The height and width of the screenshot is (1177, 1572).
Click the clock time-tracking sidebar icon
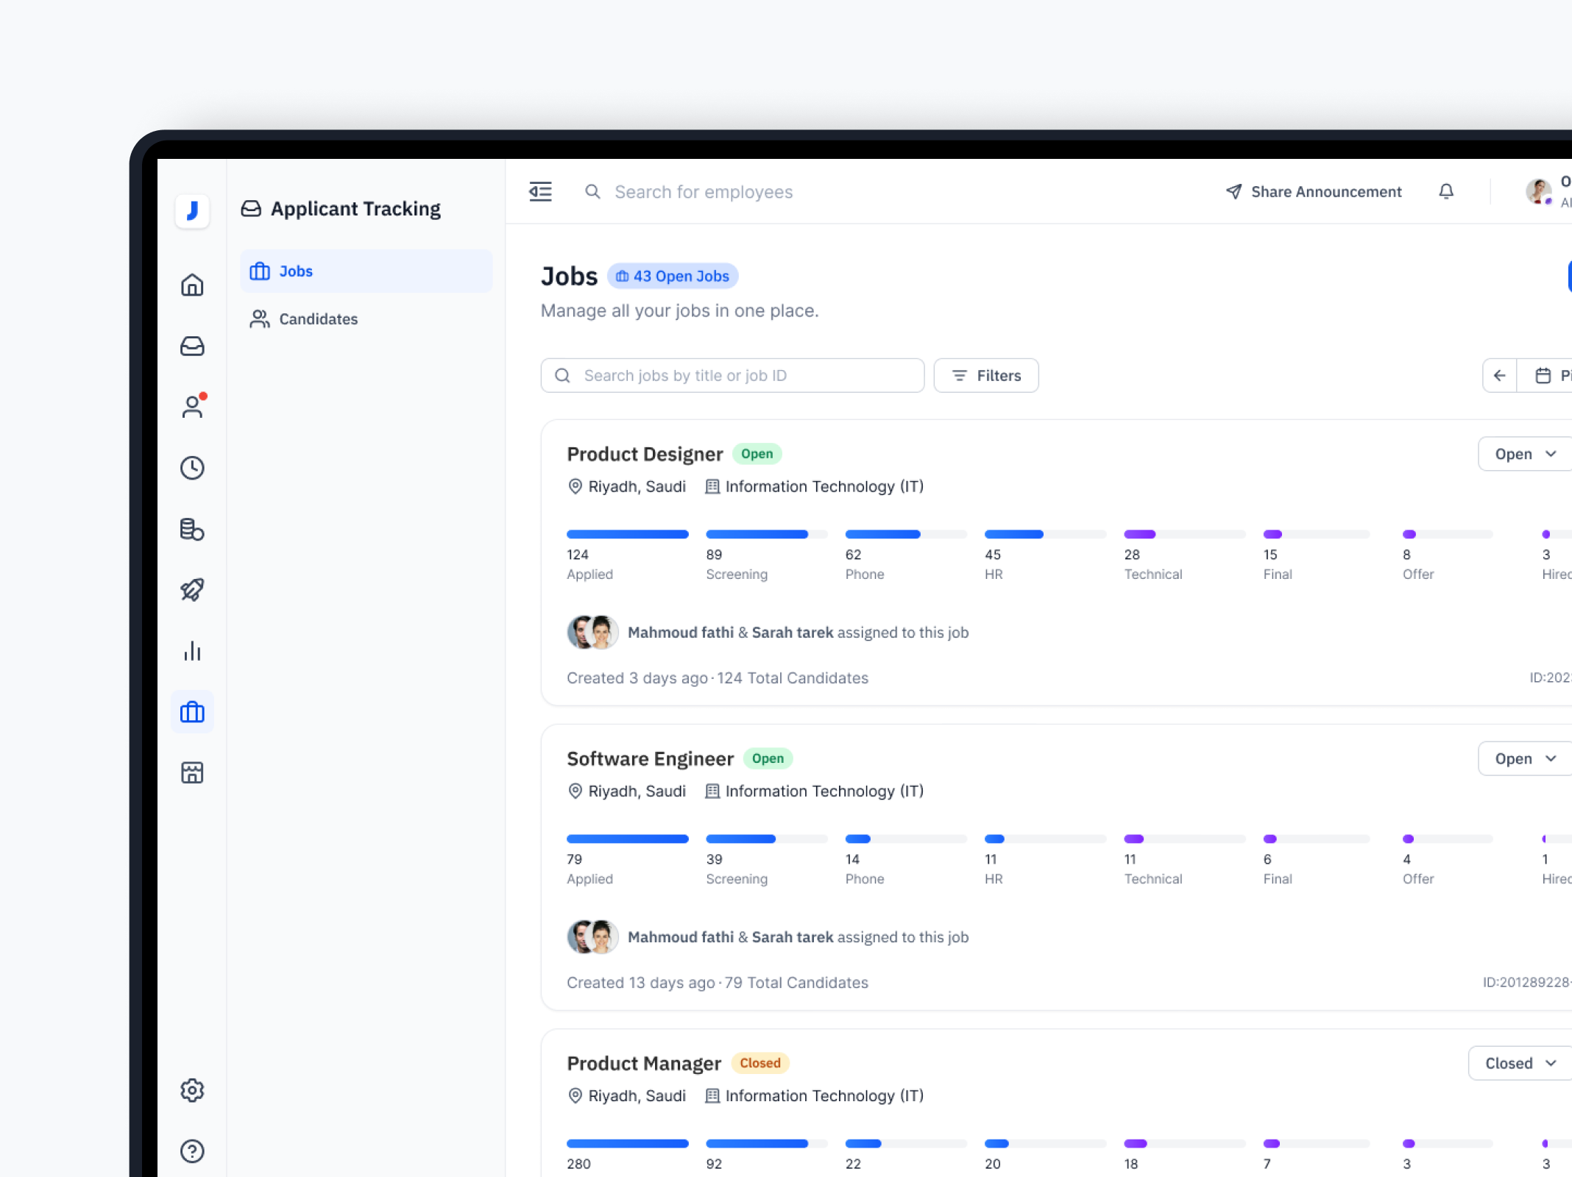tap(192, 467)
